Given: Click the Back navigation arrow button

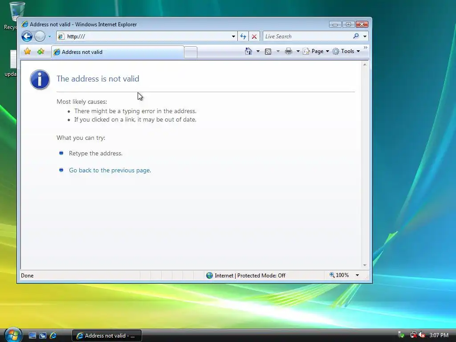Looking at the screenshot, I should coord(27,37).
